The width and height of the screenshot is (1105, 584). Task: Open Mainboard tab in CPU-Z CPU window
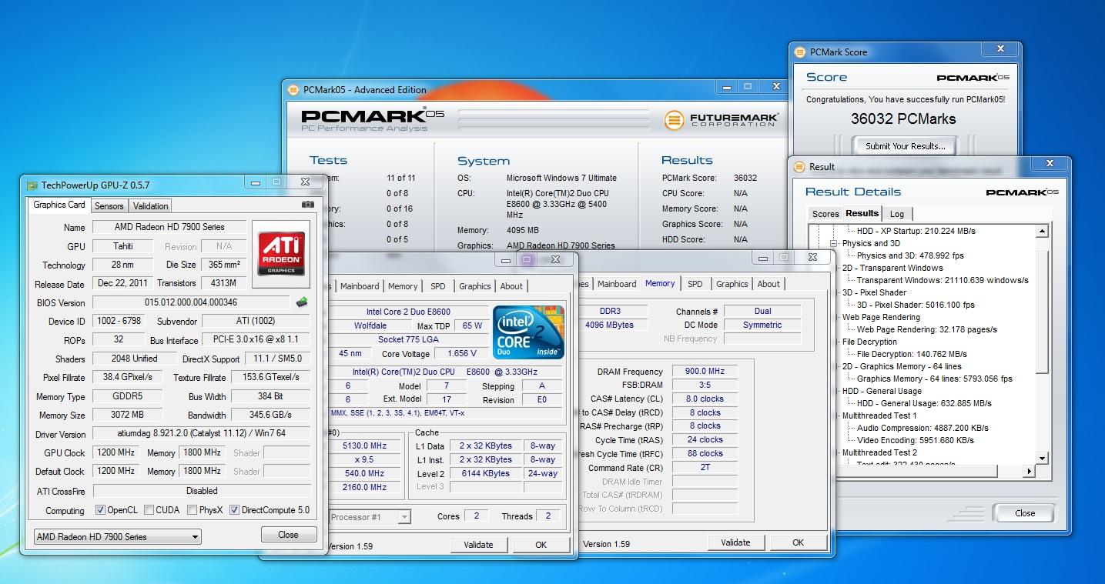(x=360, y=286)
